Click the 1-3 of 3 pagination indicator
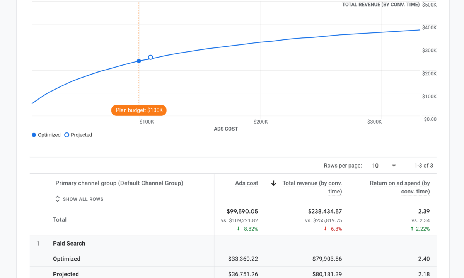 (423, 166)
